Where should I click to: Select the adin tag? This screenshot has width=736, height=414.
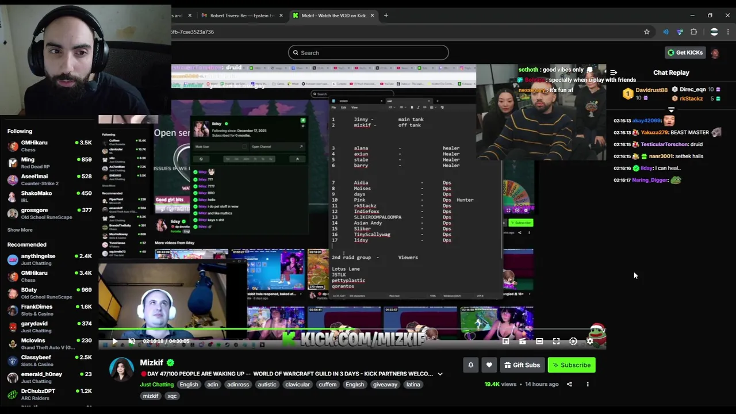pyautogui.click(x=213, y=385)
